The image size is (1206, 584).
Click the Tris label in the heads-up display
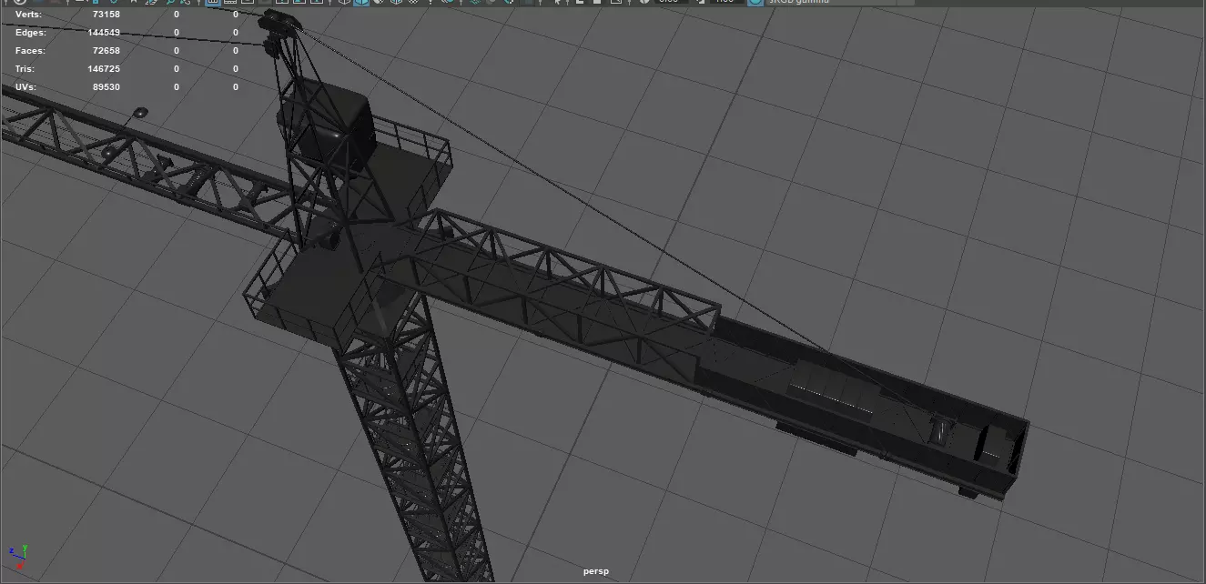coord(25,69)
